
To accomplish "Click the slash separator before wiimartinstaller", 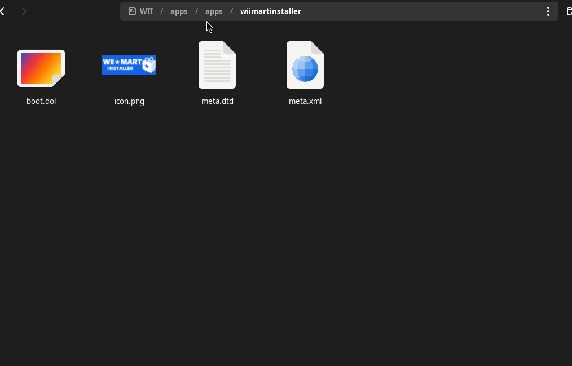I will click(x=231, y=11).
